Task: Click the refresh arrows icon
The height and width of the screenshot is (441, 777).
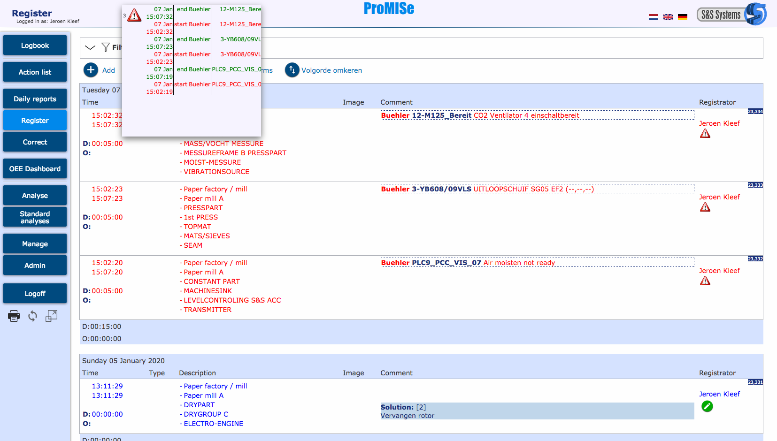Action: click(32, 316)
